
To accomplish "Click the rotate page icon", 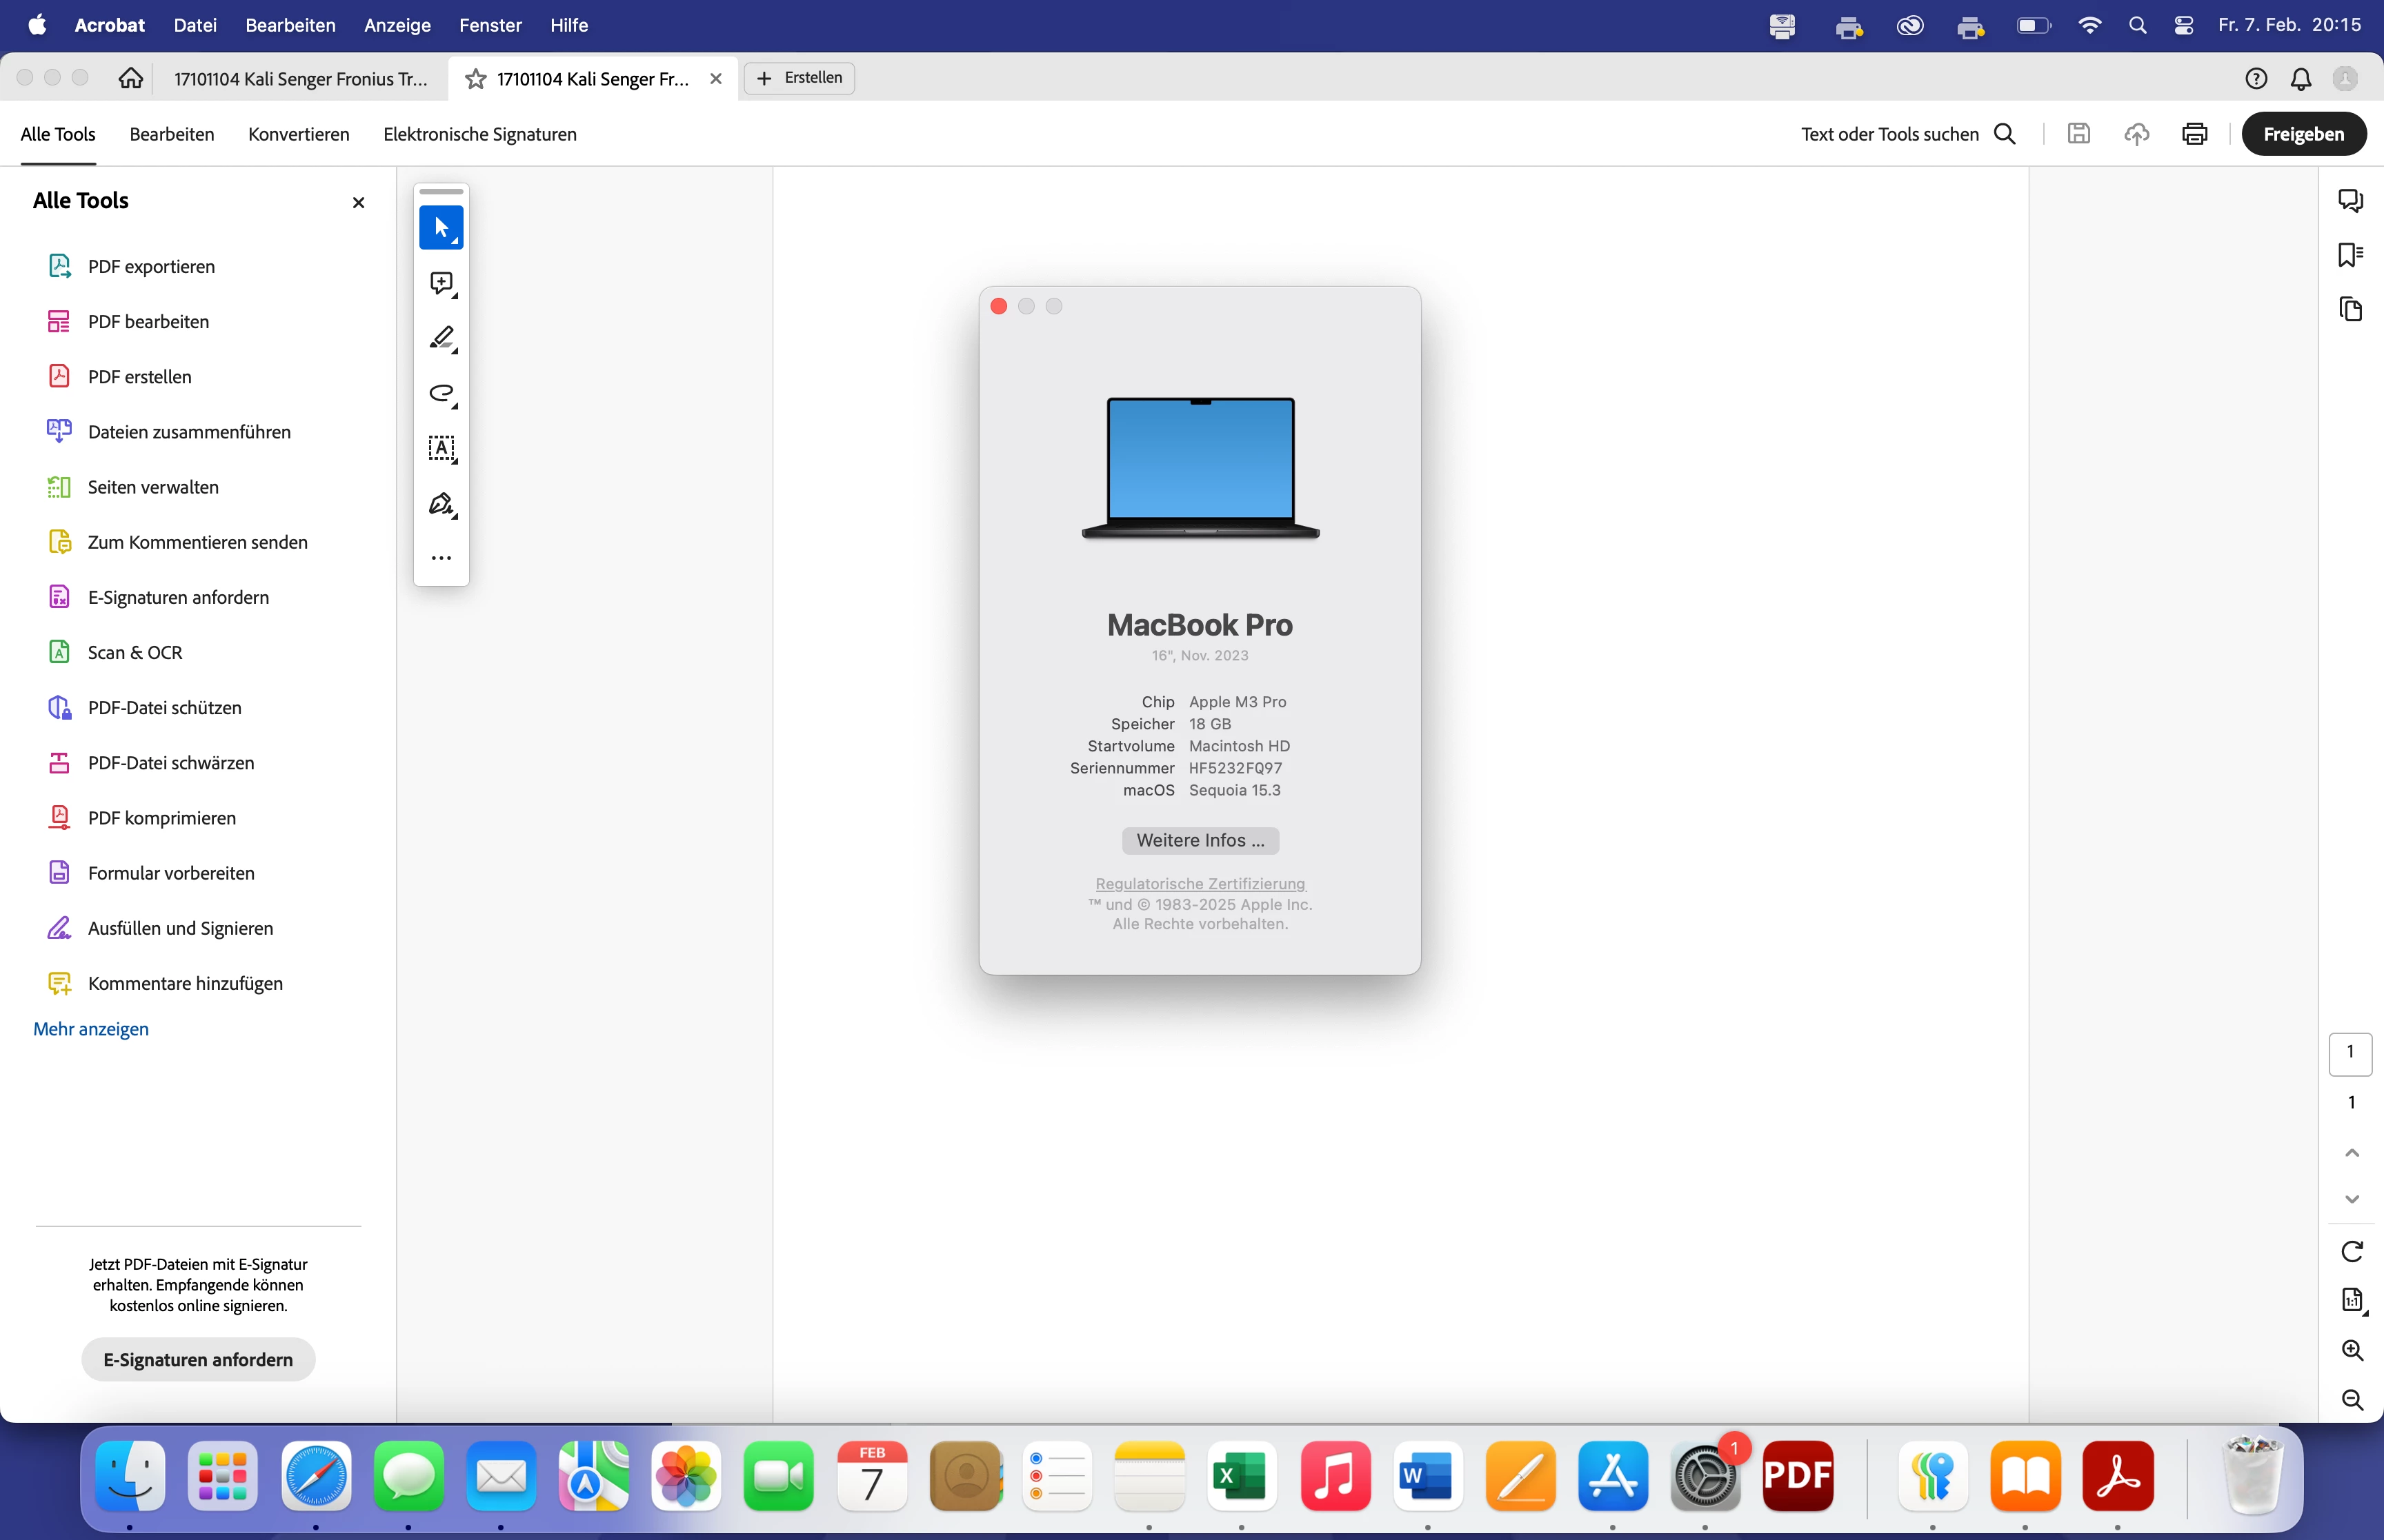I will tap(2352, 1251).
